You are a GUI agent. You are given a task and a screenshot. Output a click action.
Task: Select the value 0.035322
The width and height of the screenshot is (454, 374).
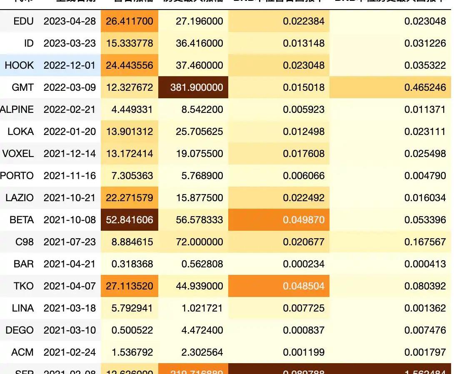(425, 65)
